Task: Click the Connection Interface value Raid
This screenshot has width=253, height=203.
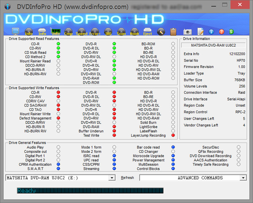Action: [x=242, y=93]
